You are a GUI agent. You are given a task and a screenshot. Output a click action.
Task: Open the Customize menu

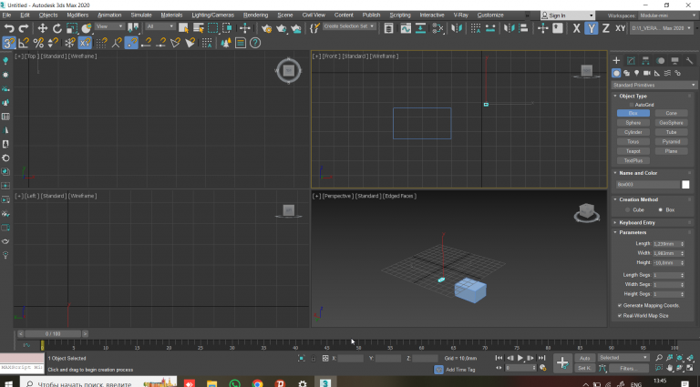tap(490, 15)
